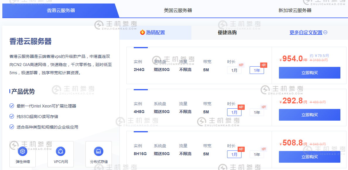The width and height of the screenshot is (348, 170).
Task: Select 1年 duration for the 2H4G plan
Action: coord(257,70)
